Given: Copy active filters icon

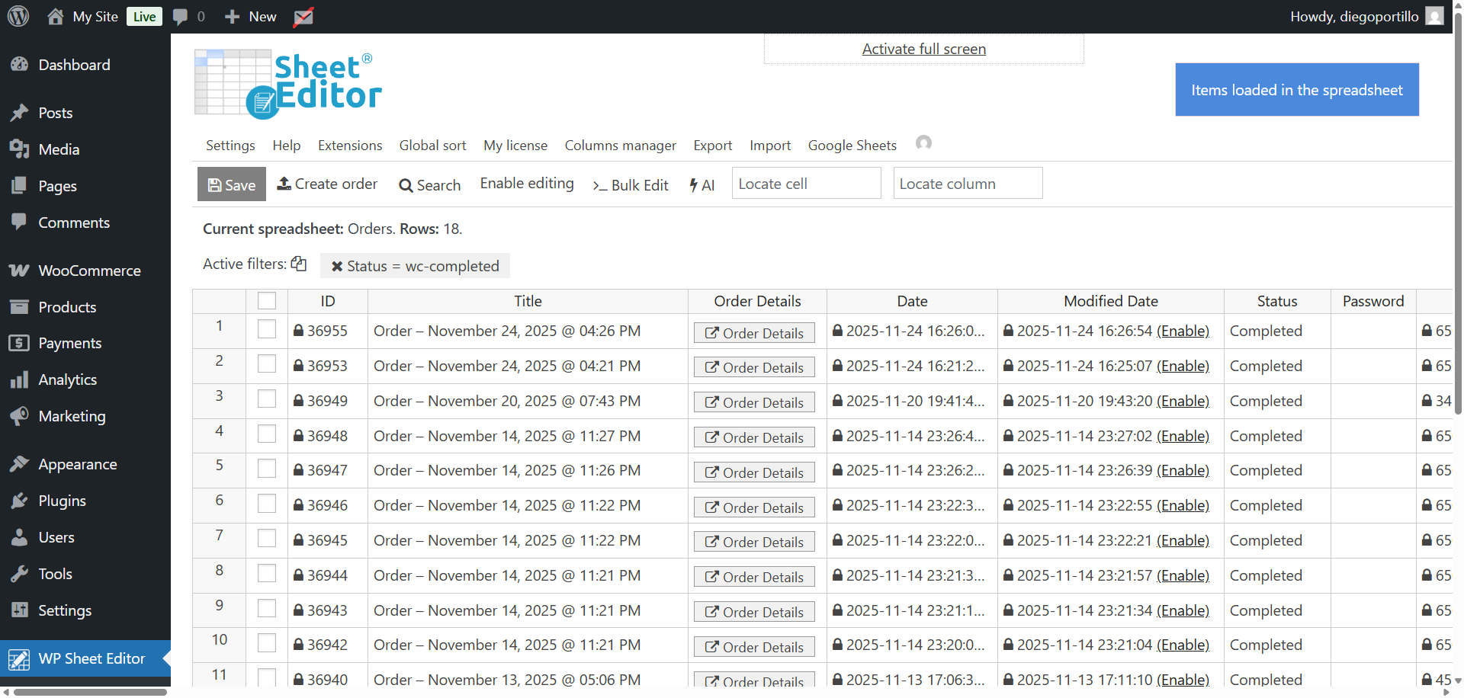Looking at the screenshot, I should click(x=299, y=264).
